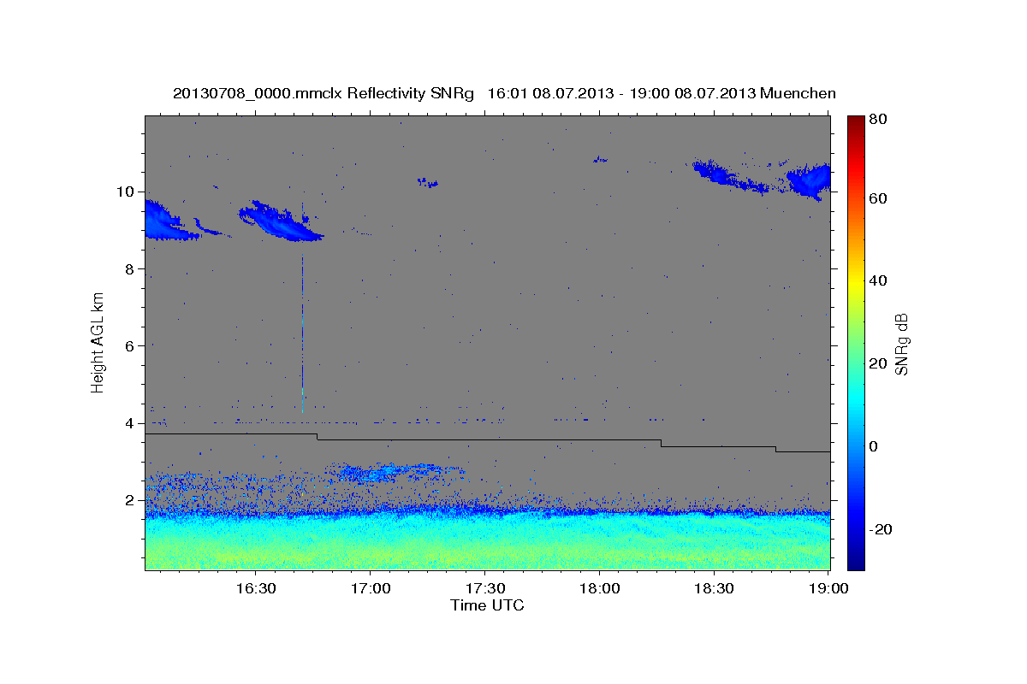This screenshot has height=684, width=1027.
Task: Click the 'Time UTC' x-axis label
Action: tap(487, 604)
